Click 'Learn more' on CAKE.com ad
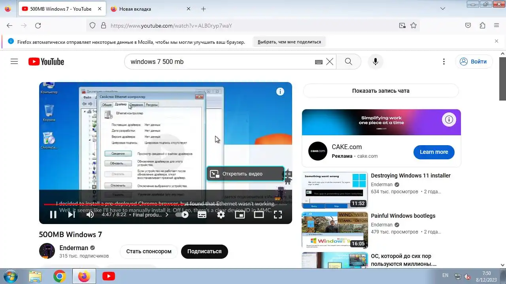The width and height of the screenshot is (506, 284). pos(434,152)
